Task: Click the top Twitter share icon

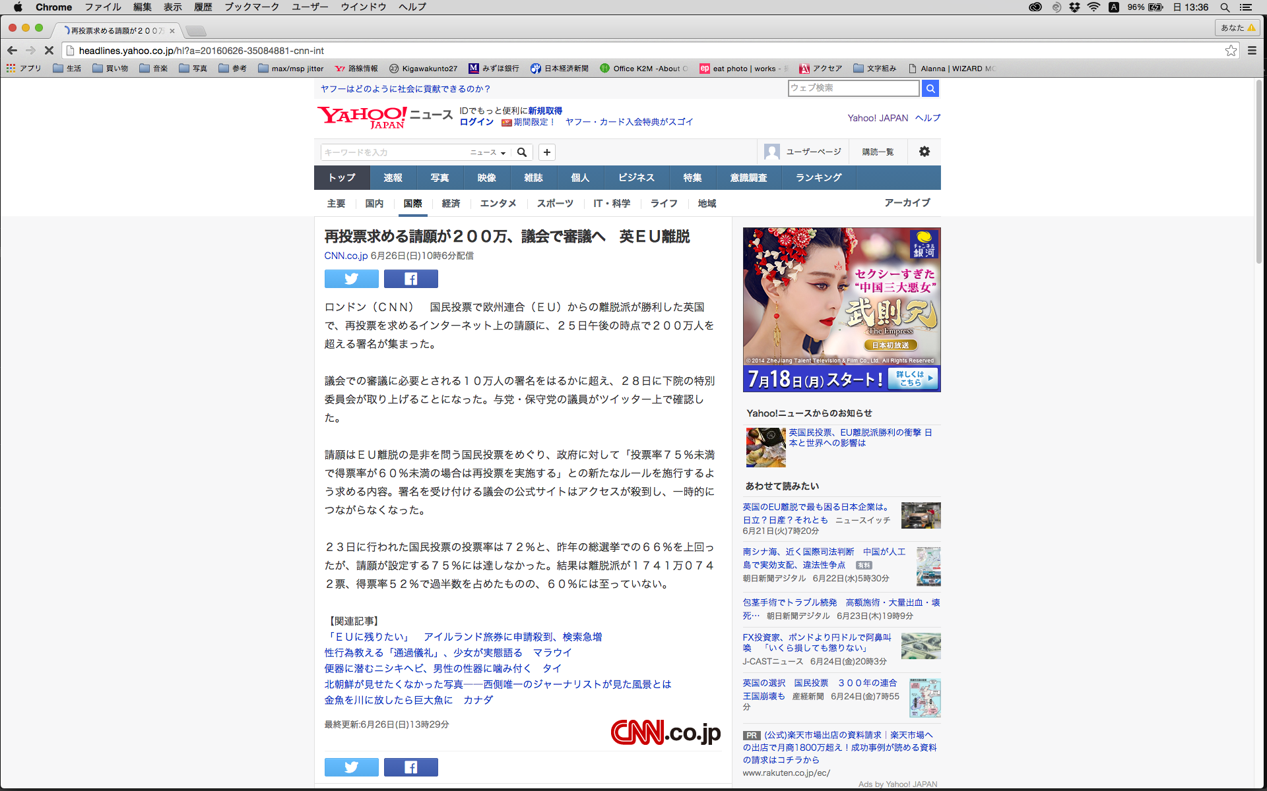Action: [x=351, y=279]
